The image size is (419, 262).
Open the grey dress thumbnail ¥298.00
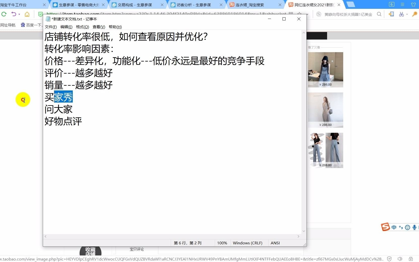pyautogui.click(x=325, y=110)
